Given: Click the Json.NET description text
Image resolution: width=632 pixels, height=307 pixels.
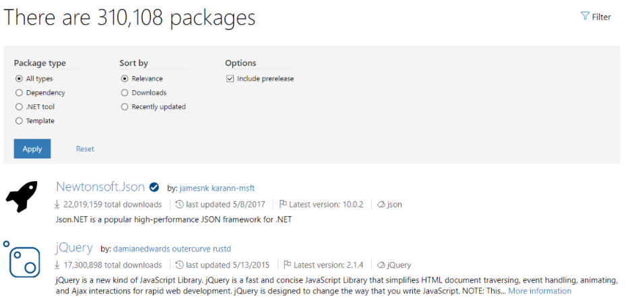Looking at the screenshot, I should 174,220.
